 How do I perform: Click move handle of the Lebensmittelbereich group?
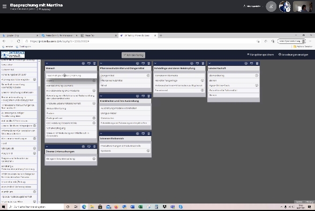(x=137, y=133)
